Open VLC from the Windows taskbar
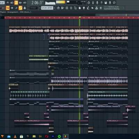 pyautogui.click(x=15, y=136)
